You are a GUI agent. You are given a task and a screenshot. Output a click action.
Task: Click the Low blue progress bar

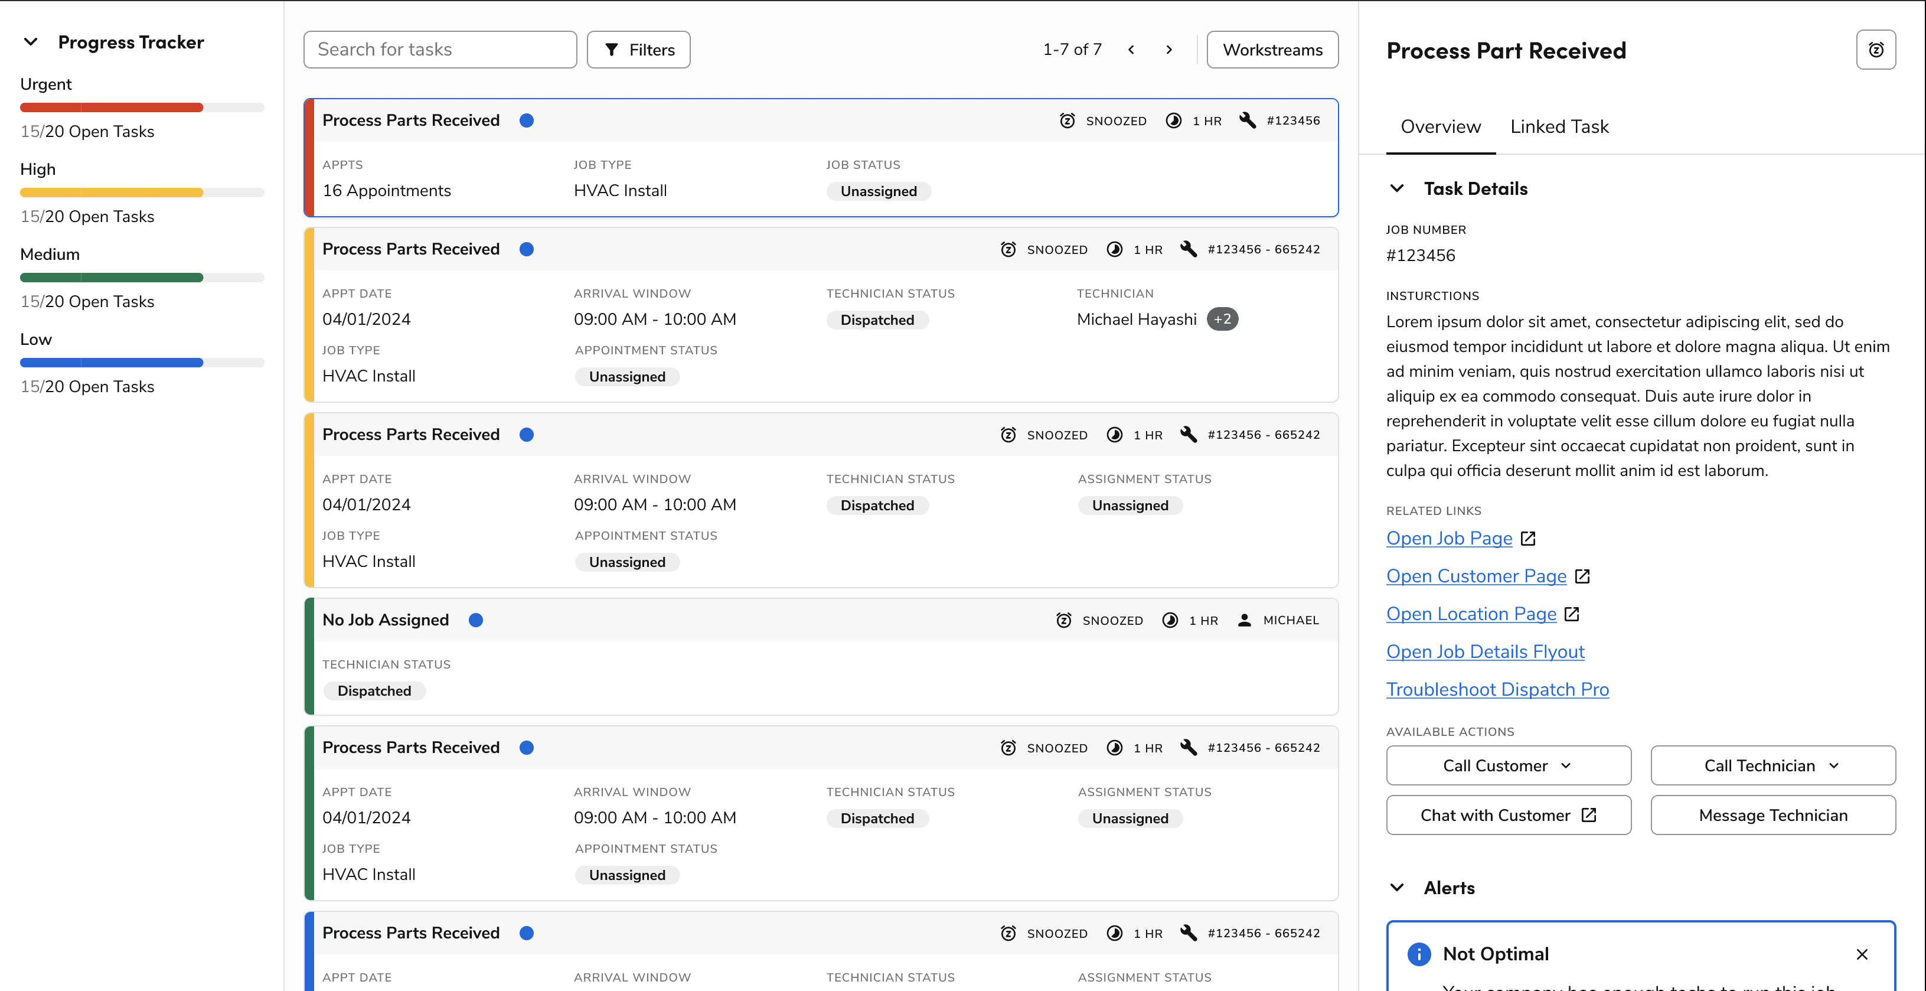(x=142, y=363)
